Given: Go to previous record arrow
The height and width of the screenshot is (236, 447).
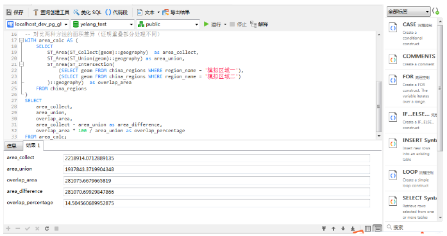Looking at the screenshot, I should [333, 228].
